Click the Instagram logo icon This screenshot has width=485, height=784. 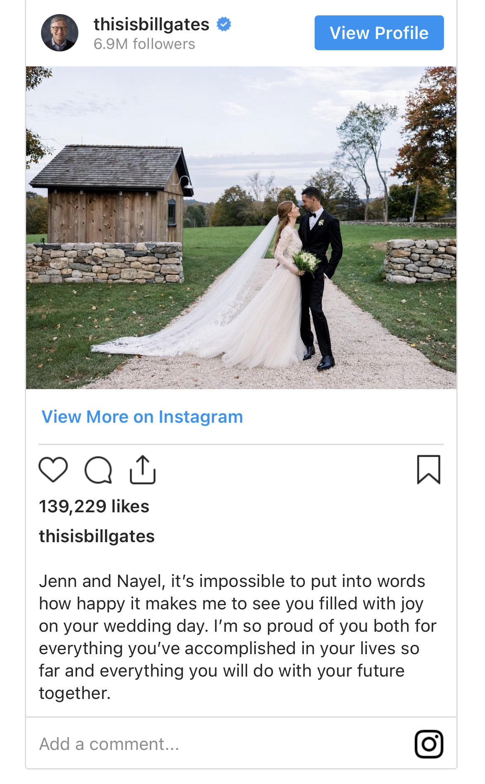[x=429, y=744]
